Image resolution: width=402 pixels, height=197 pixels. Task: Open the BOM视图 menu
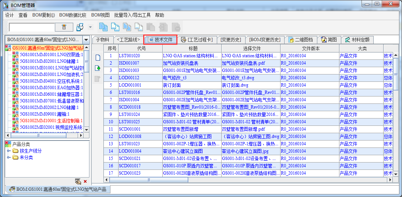click(100, 15)
